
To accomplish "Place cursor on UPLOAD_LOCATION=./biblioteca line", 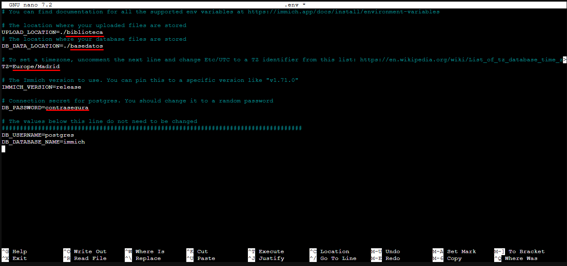I will pyautogui.click(x=52, y=32).
